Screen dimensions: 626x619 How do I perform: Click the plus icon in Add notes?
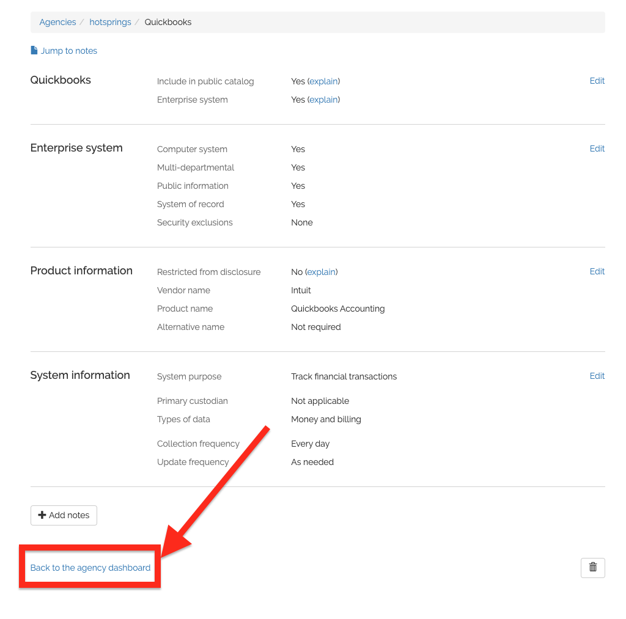[x=42, y=515]
